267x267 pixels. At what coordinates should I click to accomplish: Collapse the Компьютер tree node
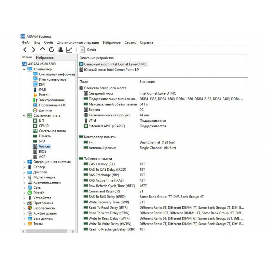tap(24, 69)
